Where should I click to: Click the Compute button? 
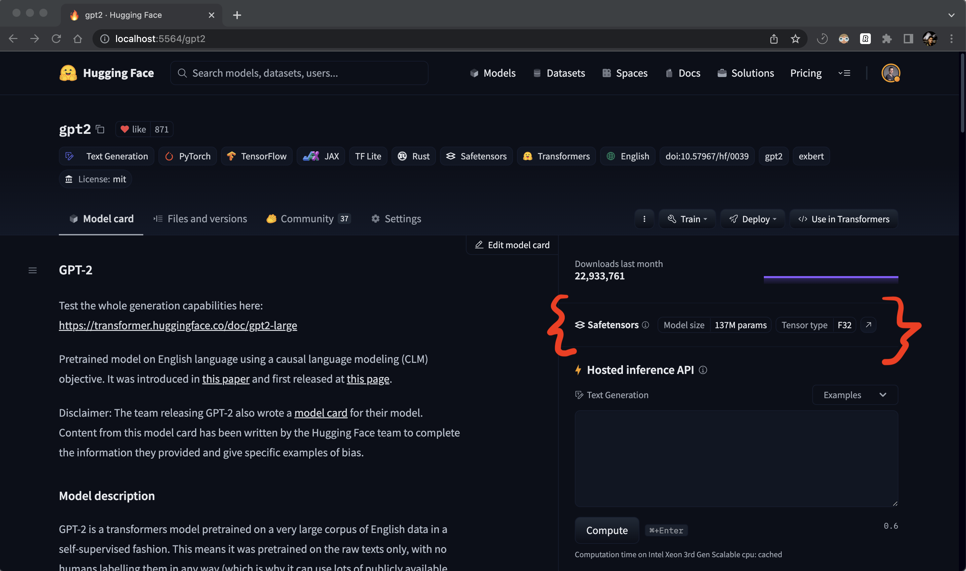(606, 530)
